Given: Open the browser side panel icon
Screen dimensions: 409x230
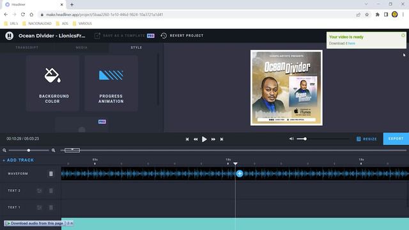Looking at the screenshot, I should point(386,15).
